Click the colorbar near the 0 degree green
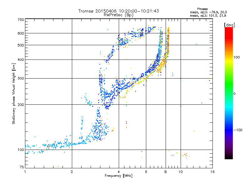 pyautogui.click(x=229, y=93)
